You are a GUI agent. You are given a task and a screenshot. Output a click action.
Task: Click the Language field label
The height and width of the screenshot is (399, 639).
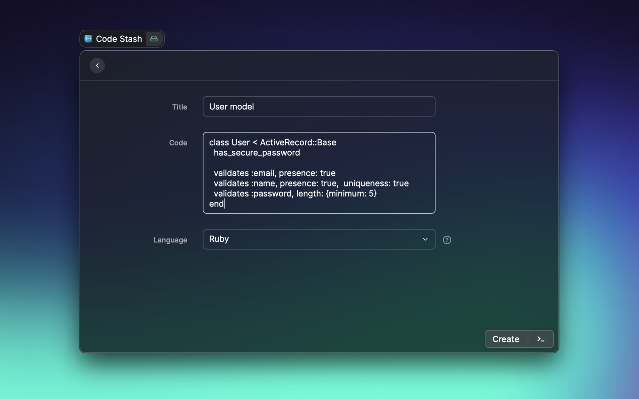tap(170, 240)
